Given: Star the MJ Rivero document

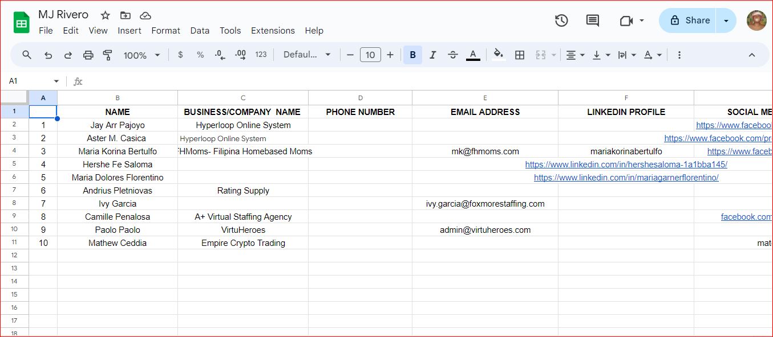Looking at the screenshot, I should pos(105,15).
